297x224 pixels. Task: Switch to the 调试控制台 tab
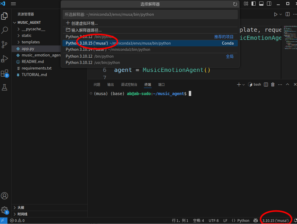click(129, 85)
